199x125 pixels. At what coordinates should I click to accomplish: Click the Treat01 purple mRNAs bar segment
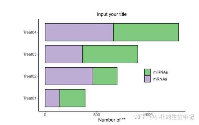(x=52, y=98)
